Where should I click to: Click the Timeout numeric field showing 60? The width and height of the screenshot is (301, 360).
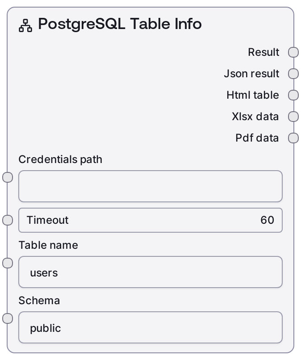(x=150, y=220)
